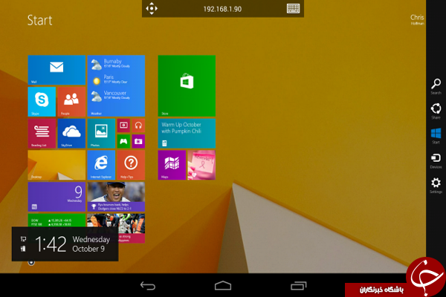Open the Finance tile showing DOW
446x297 pixels.
tap(56, 220)
